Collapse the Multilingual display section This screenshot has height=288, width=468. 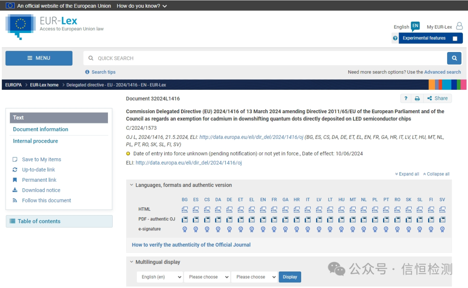132,262
